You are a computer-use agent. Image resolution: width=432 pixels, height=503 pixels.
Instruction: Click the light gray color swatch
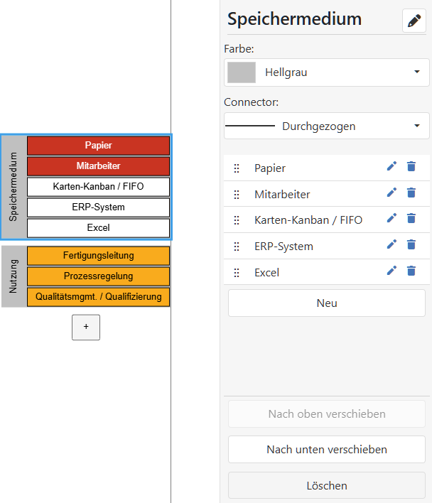pyautogui.click(x=242, y=72)
